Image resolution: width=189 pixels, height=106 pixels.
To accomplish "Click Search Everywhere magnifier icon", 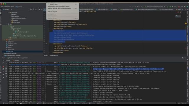I will click(182, 7).
